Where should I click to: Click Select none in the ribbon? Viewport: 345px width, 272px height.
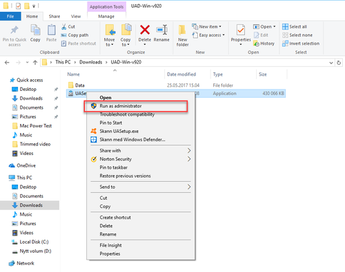tap(297, 35)
